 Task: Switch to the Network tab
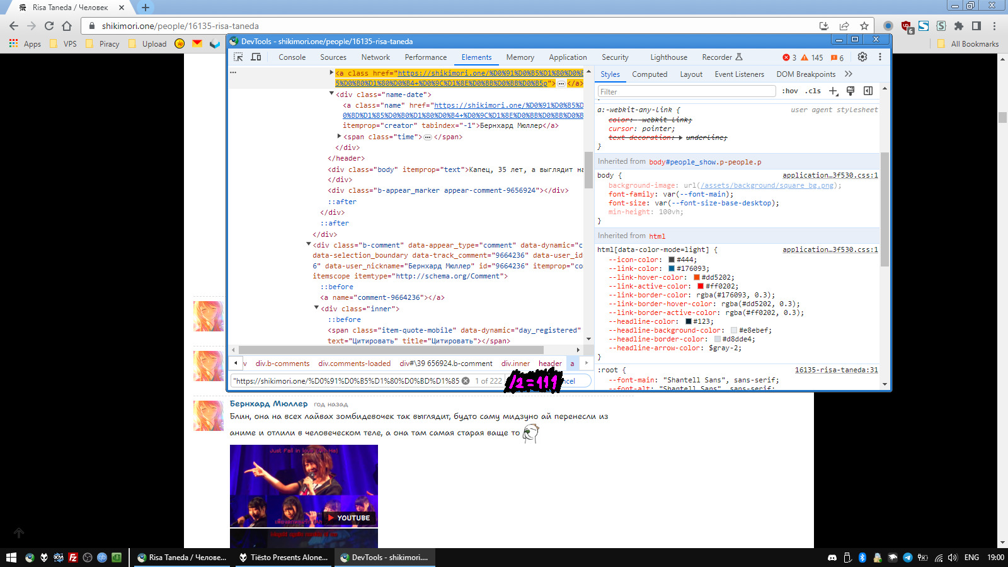(375, 57)
